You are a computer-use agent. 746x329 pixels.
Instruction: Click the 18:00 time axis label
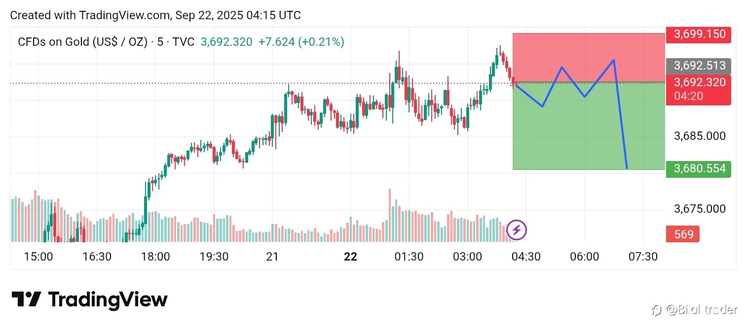[x=155, y=257]
